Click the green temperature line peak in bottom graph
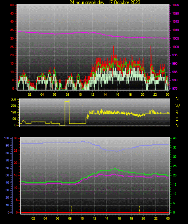 115,169
